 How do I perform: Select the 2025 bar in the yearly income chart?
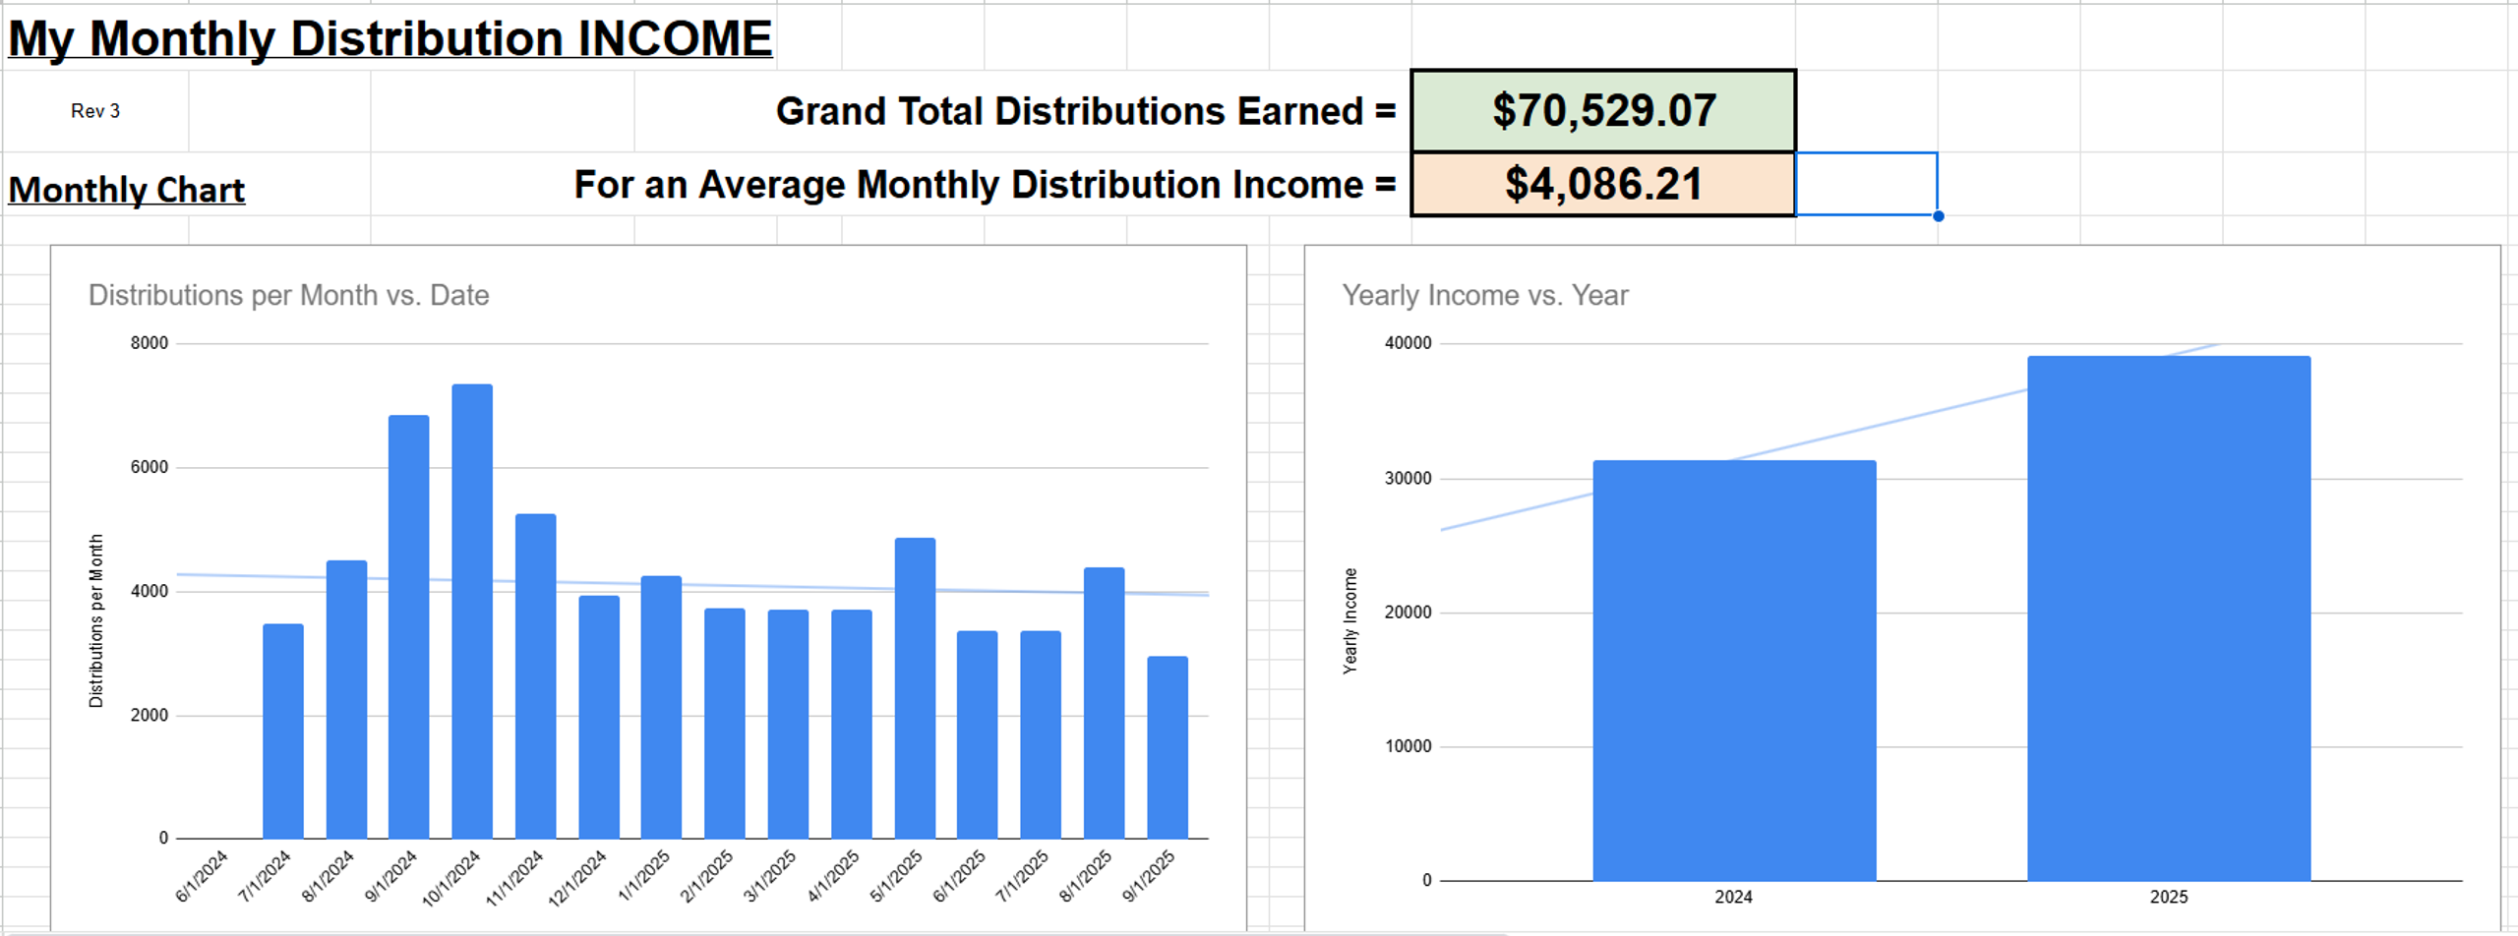click(2169, 618)
